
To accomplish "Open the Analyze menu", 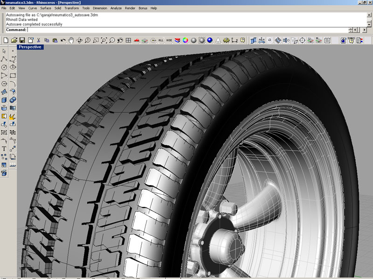I will [116, 8].
